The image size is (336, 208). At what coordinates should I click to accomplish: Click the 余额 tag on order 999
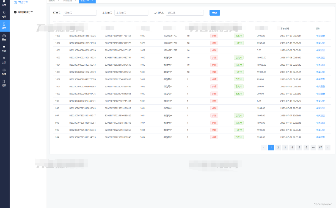(x=214, y=101)
